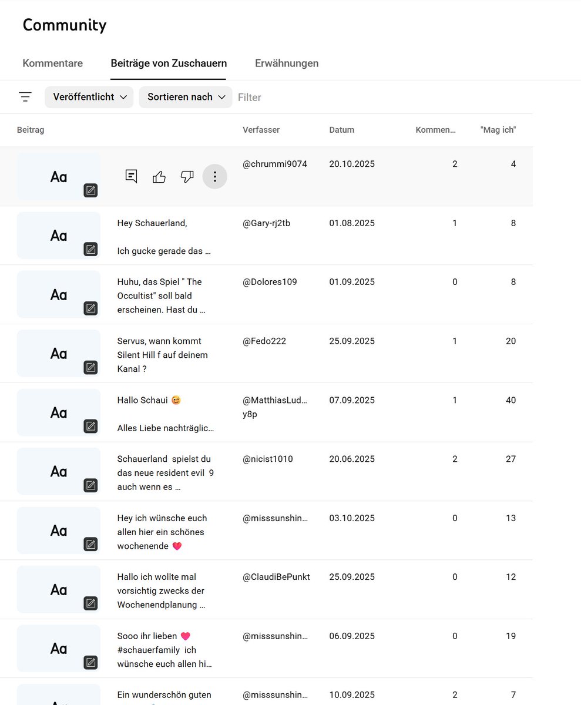Click like count 27
Viewport: 581px width, 705px height.
tap(511, 459)
